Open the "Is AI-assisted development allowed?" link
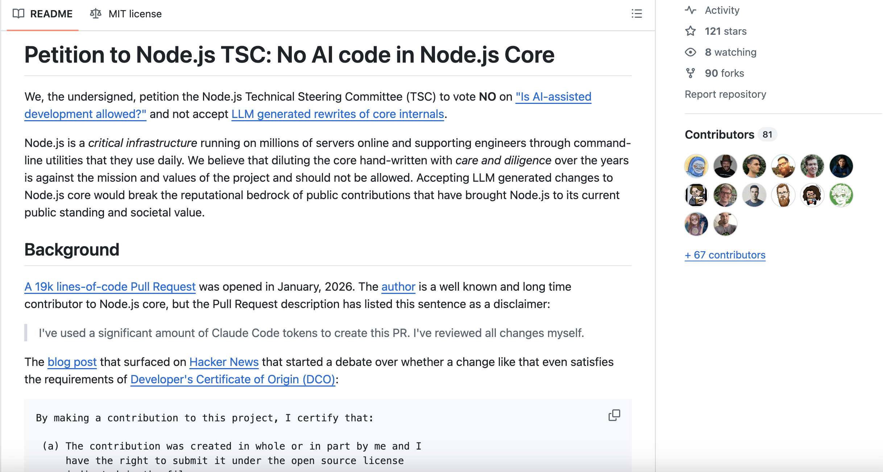The image size is (883, 472). click(x=553, y=97)
